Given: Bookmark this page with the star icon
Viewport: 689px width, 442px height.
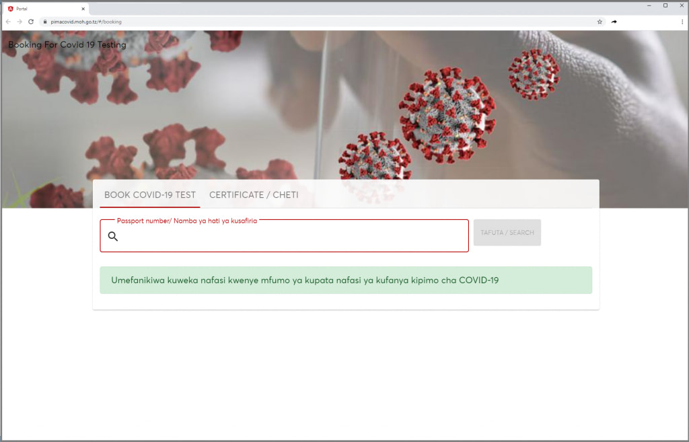Looking at the screenshot, I should click(600, 22).
